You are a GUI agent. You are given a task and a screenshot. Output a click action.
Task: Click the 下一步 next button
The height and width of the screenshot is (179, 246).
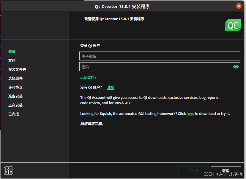point(194,171)
